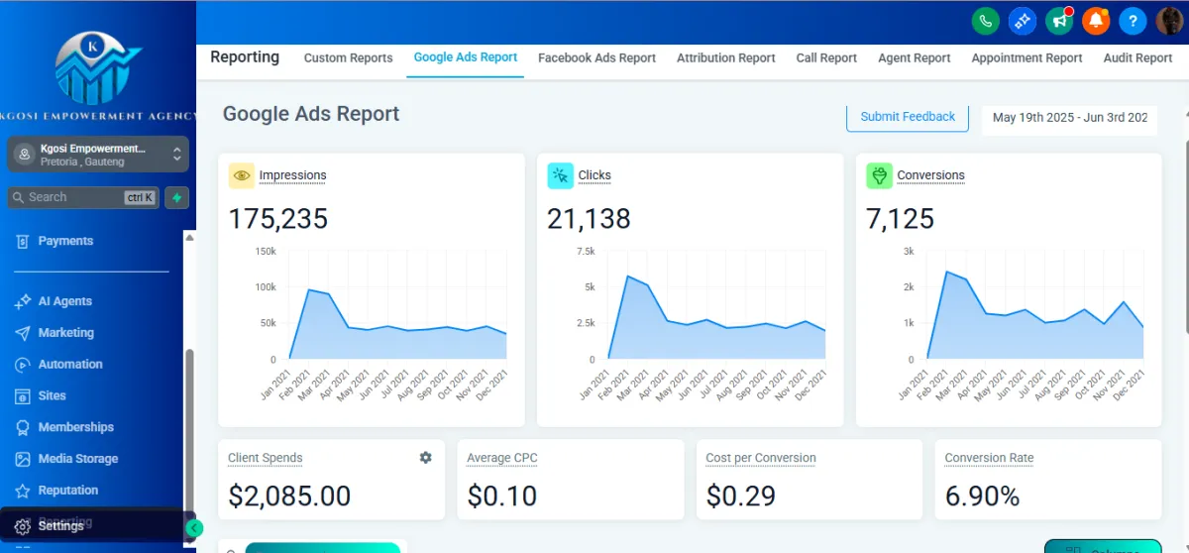
Task: Click the Impressions eye icon
Action: [242, 176]
